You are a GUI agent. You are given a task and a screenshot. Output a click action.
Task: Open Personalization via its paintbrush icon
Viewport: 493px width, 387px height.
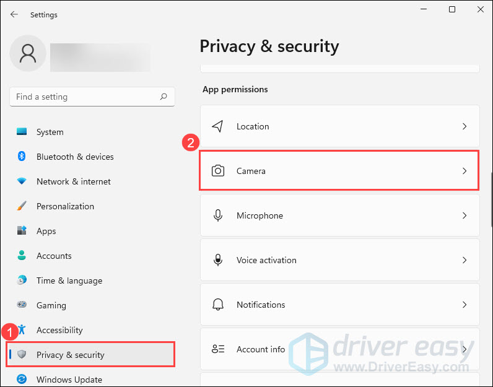(x=22, y=206)
